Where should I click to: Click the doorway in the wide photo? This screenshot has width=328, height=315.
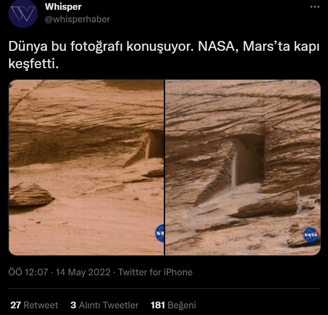[x=154, y=144]
